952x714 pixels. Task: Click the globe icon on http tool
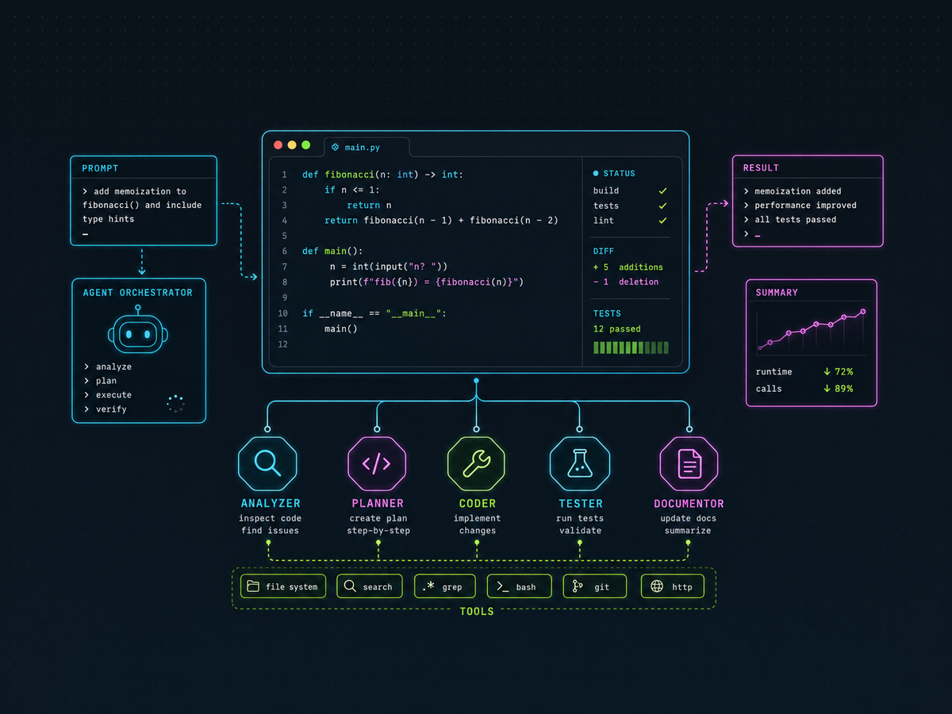point(657,586)
